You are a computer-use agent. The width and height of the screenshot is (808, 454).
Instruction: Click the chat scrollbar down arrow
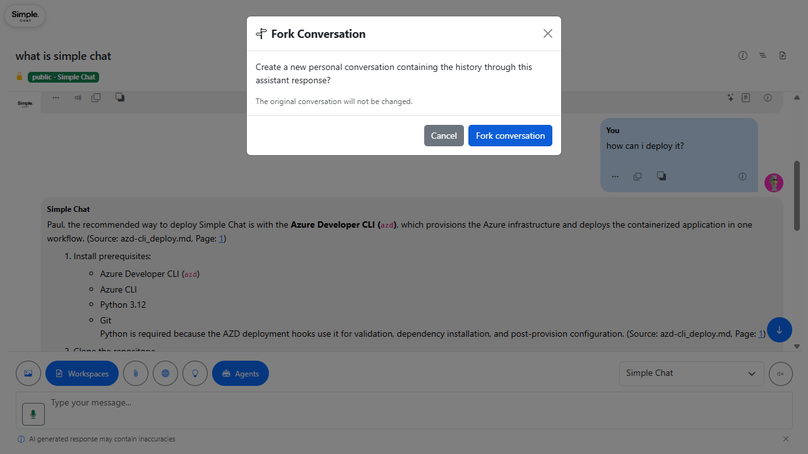click(x=797, y=346)
